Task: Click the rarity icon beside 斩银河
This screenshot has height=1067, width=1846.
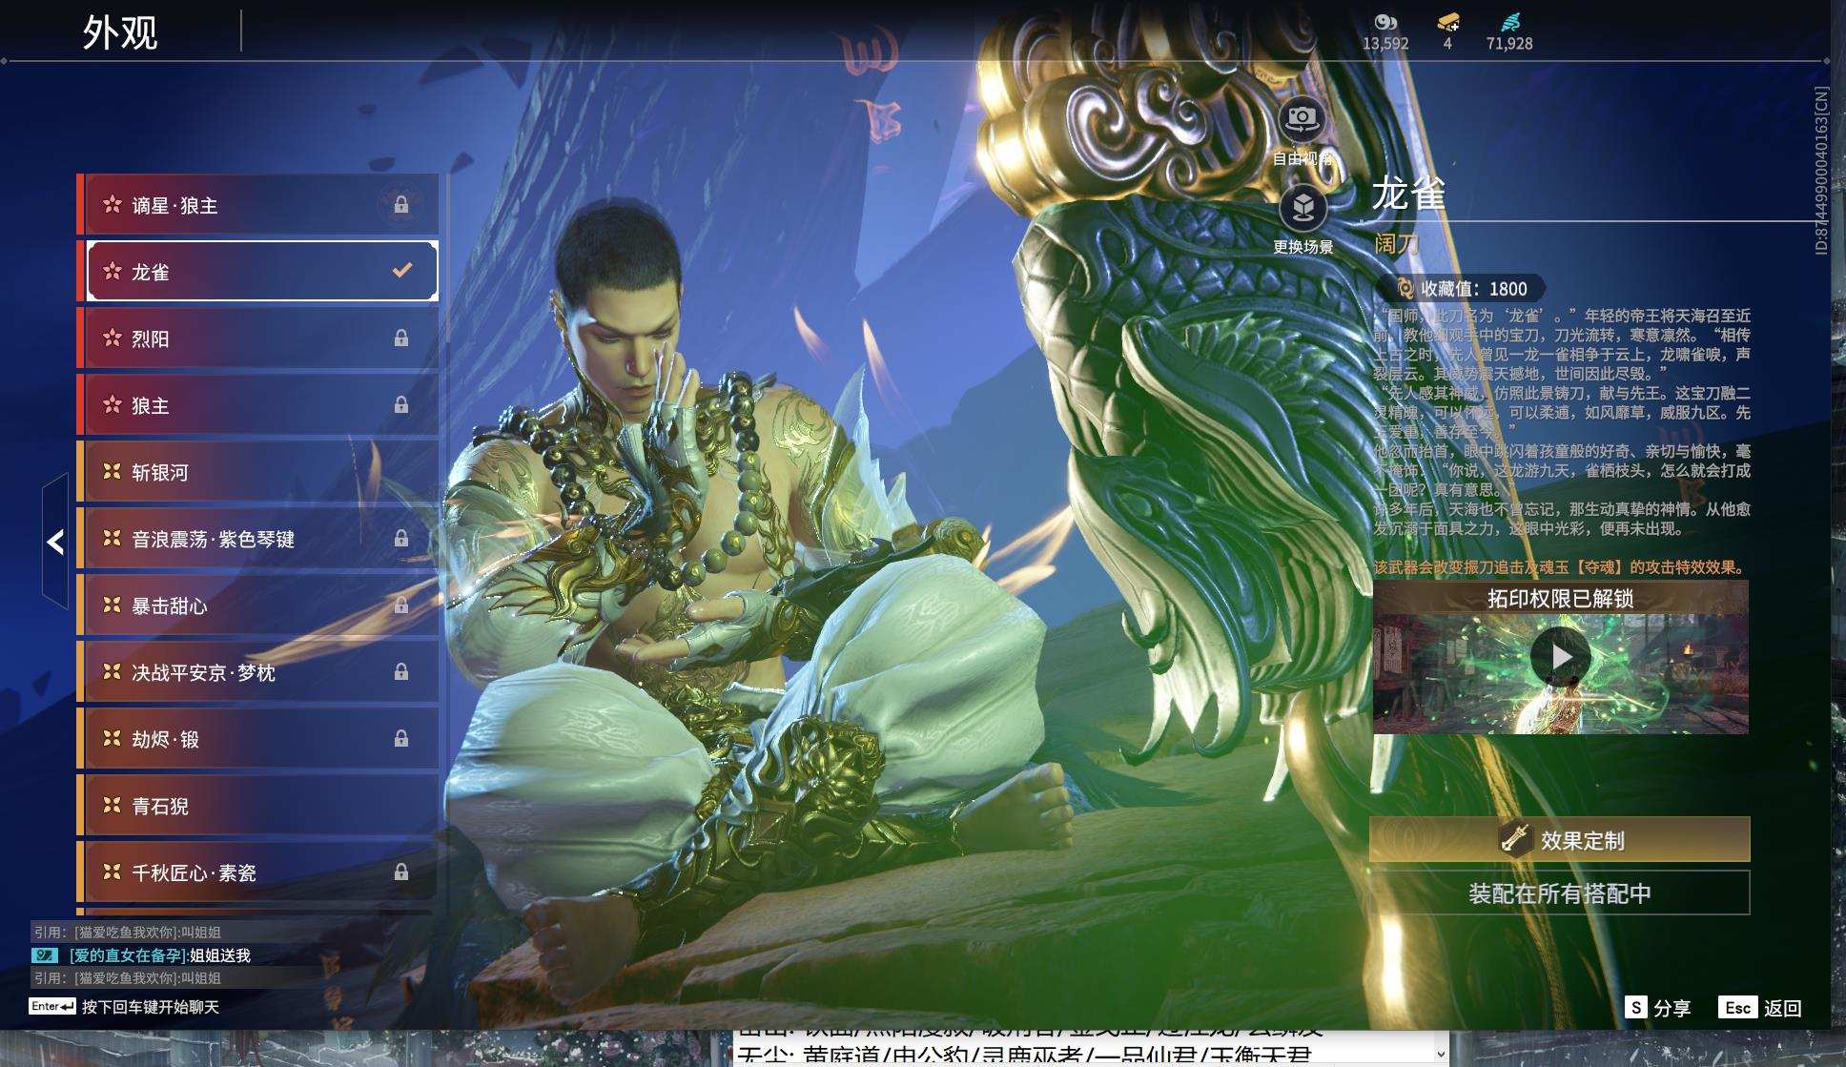Action: click(113, 471)
